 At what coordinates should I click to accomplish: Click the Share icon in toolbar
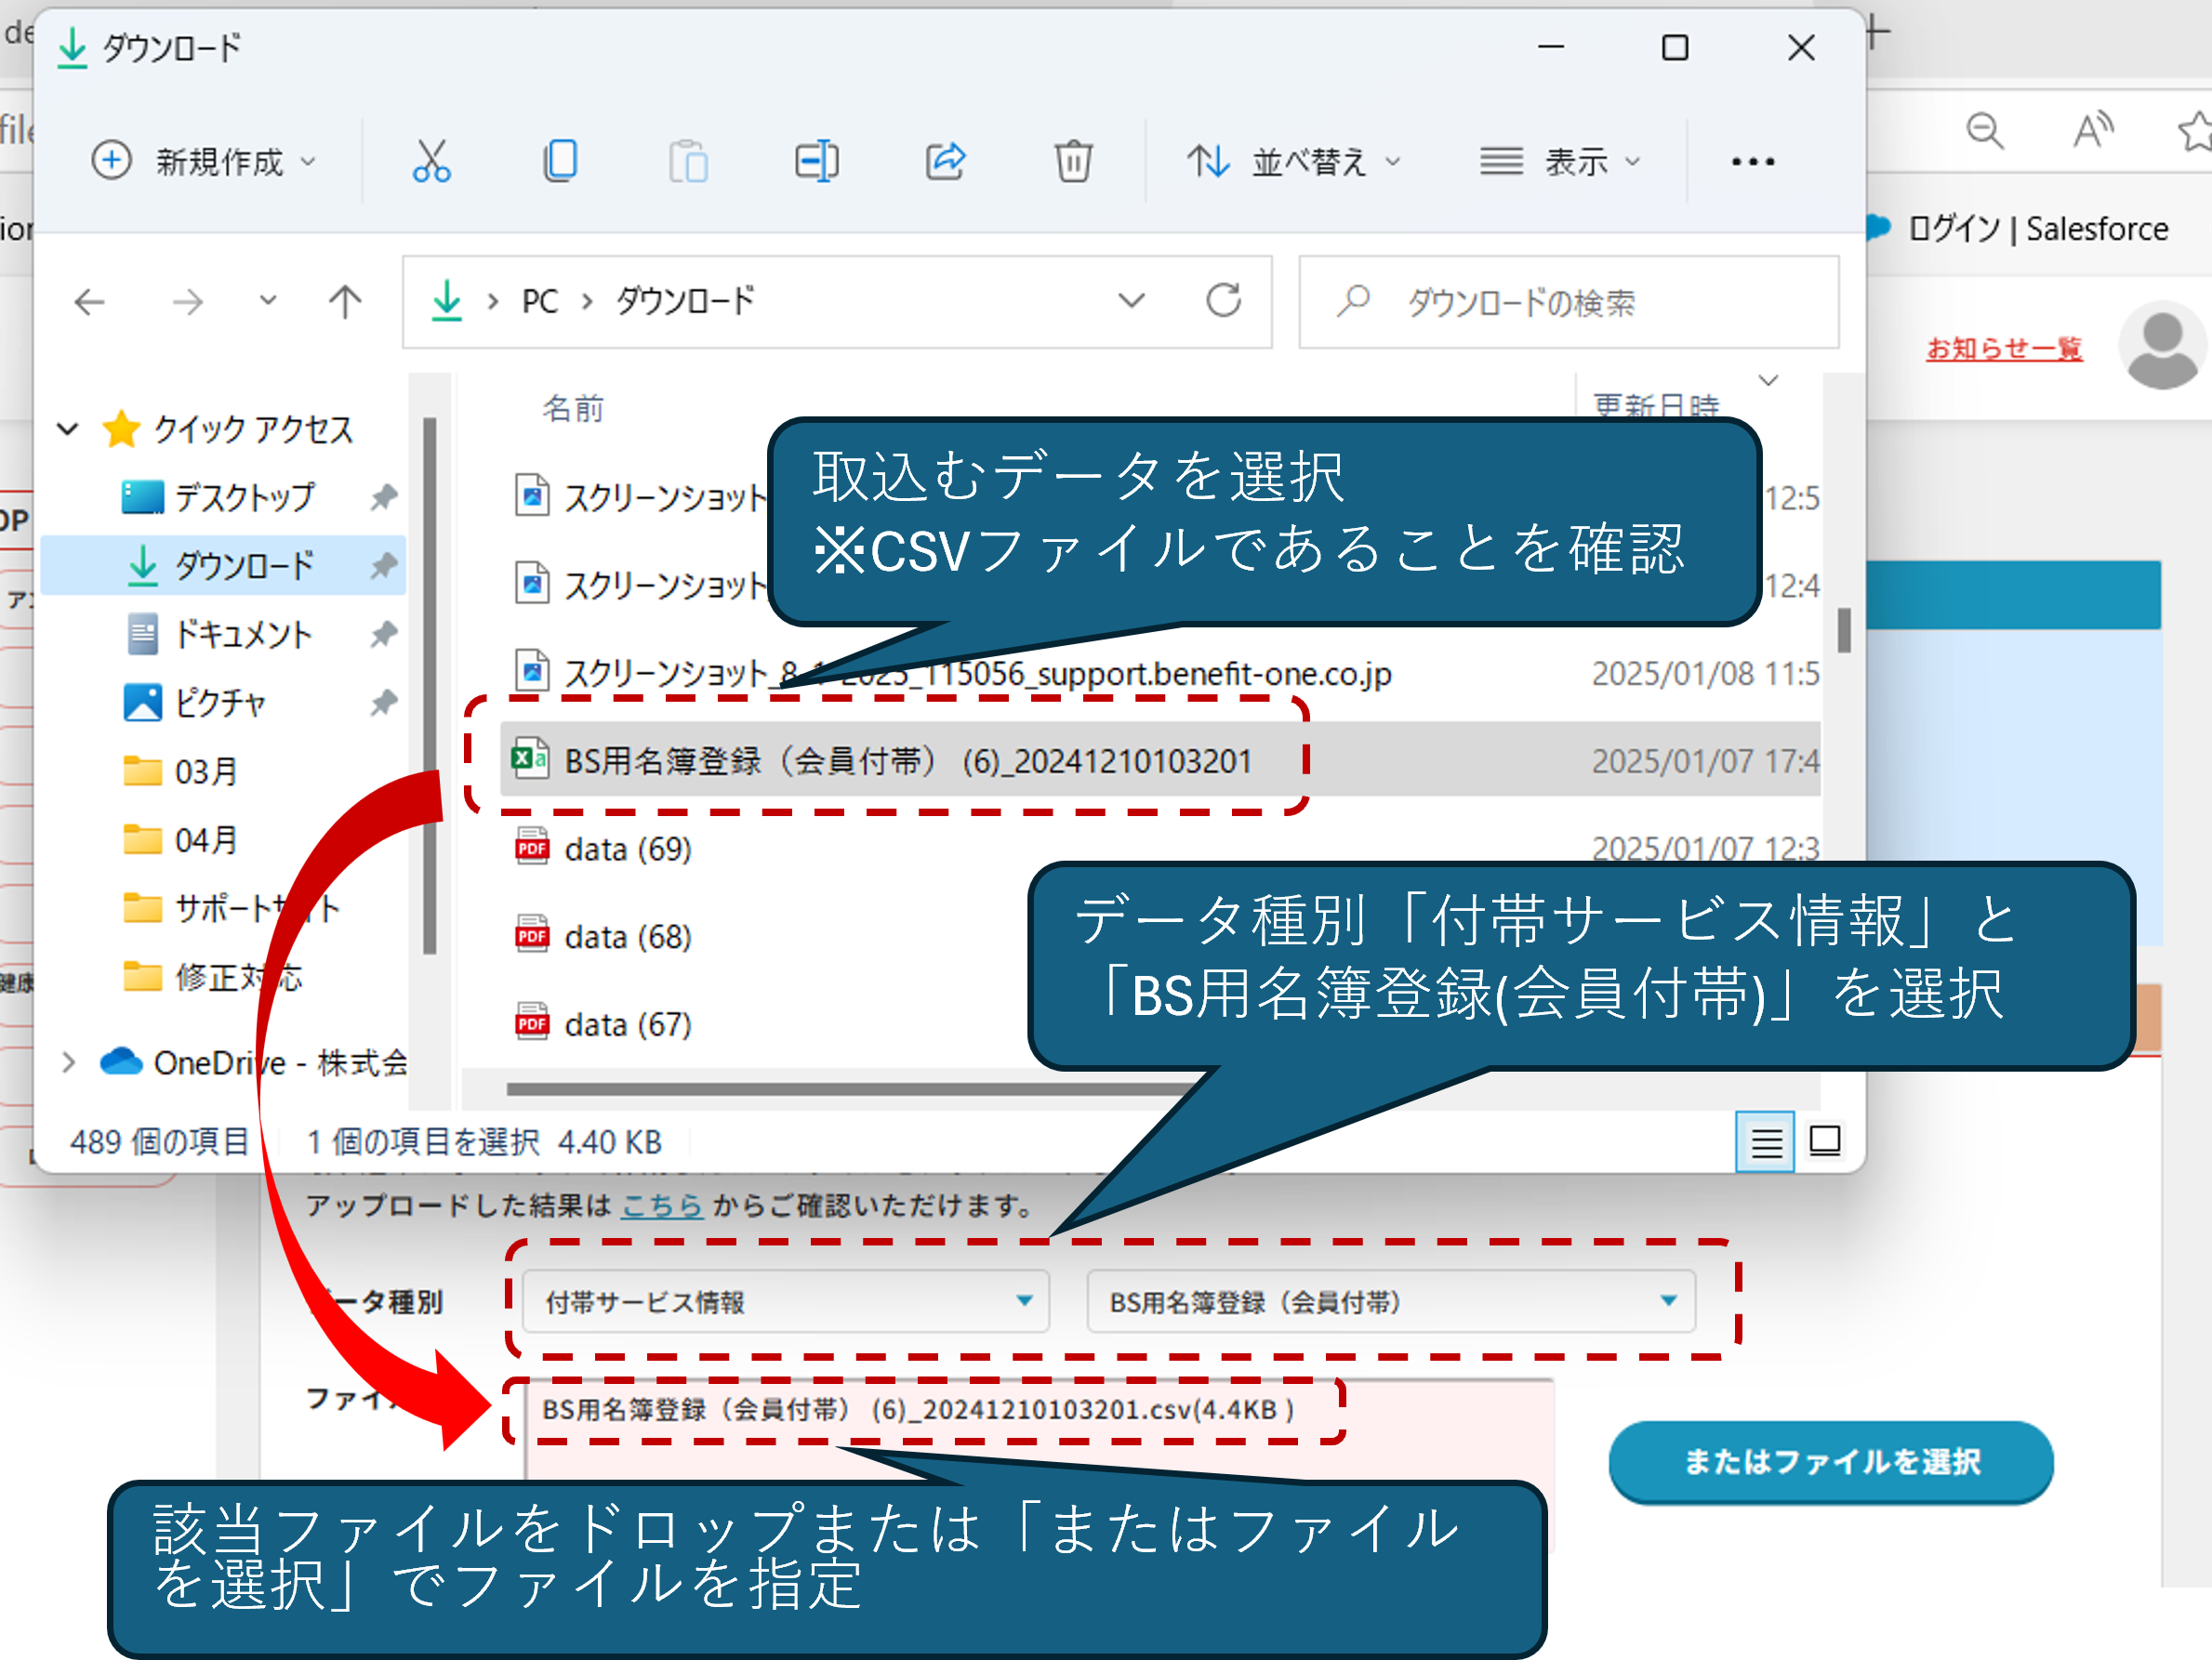click(x=945, y=161)
